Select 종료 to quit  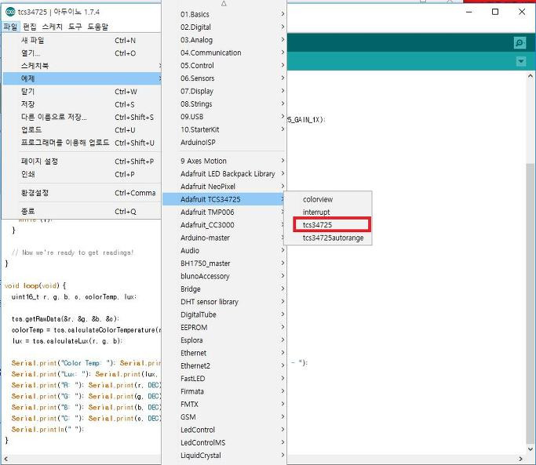pos(82,212)
